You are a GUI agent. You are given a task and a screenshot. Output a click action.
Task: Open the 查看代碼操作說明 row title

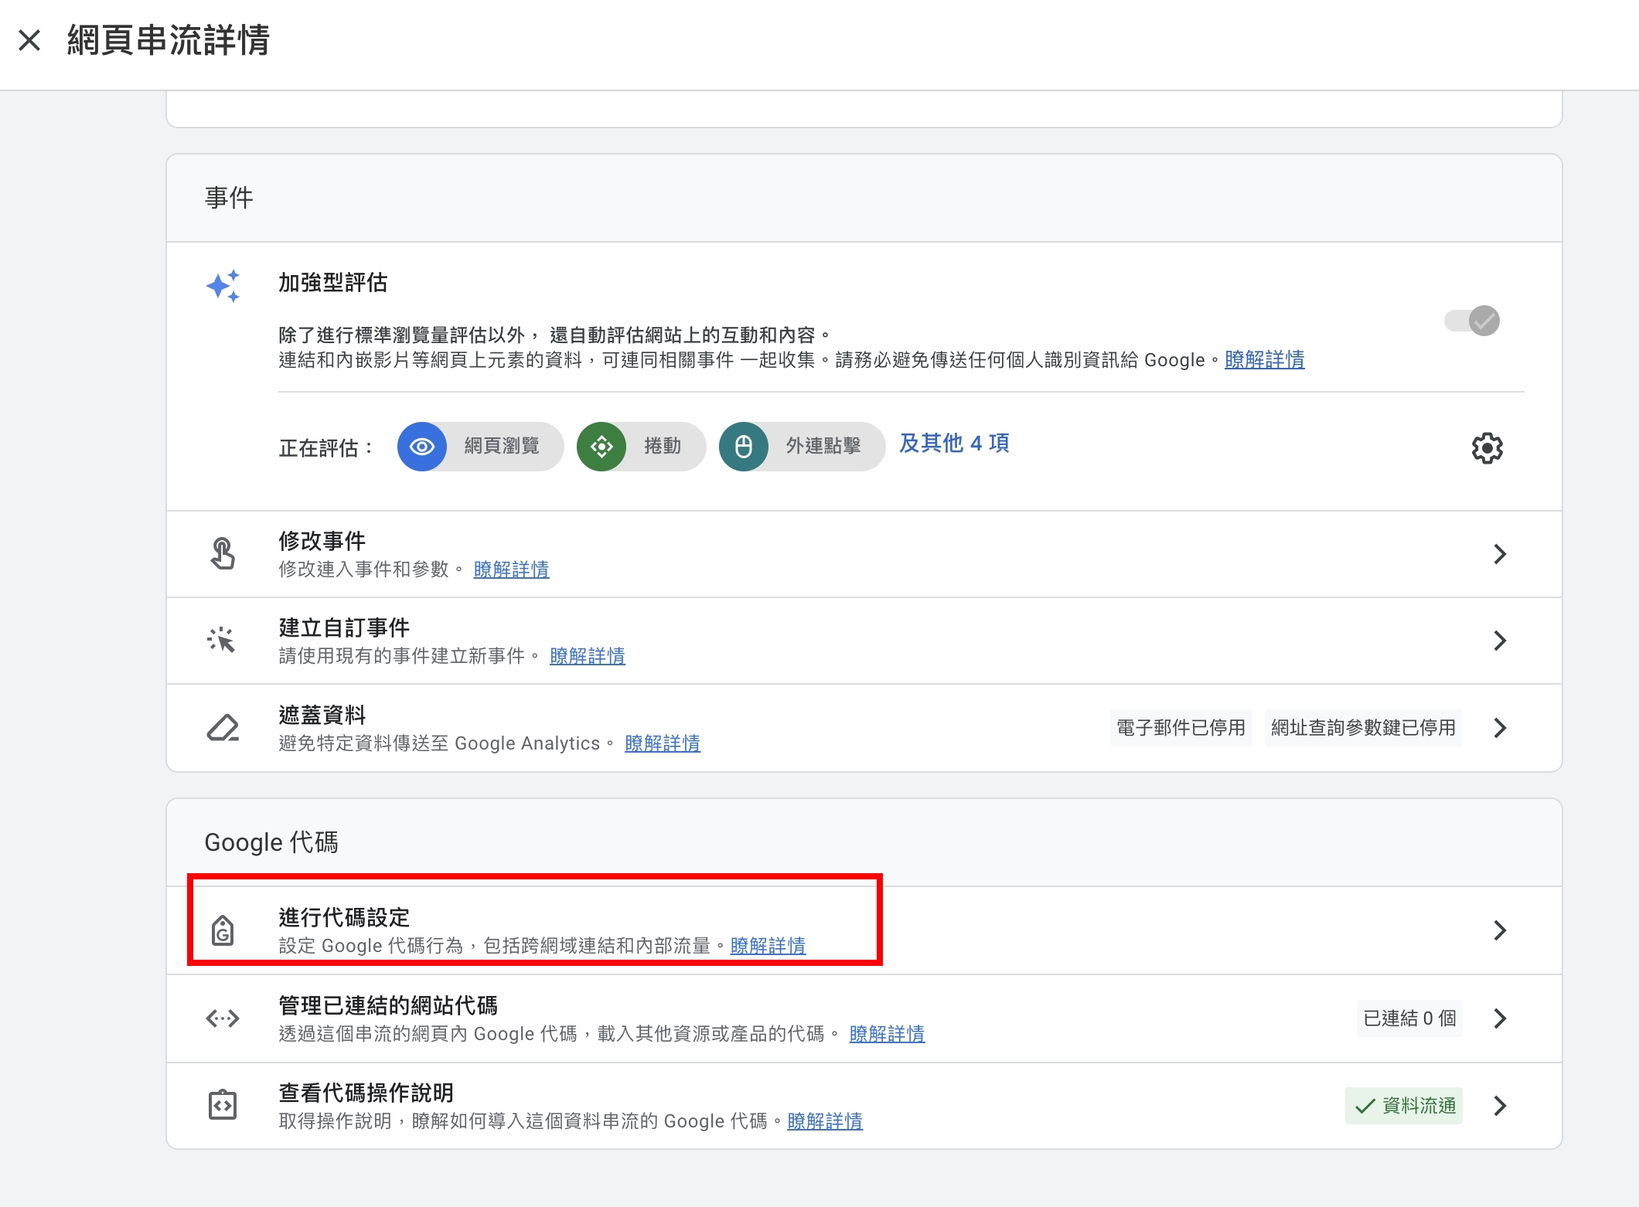click(x=366, y=1093)
